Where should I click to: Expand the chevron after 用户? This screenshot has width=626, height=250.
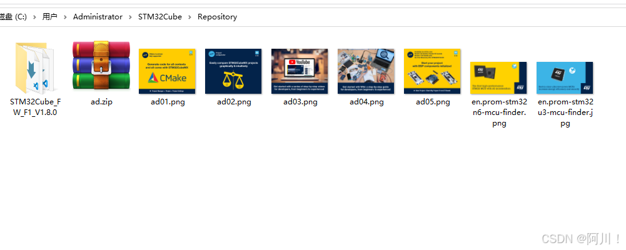click(66, 17)
